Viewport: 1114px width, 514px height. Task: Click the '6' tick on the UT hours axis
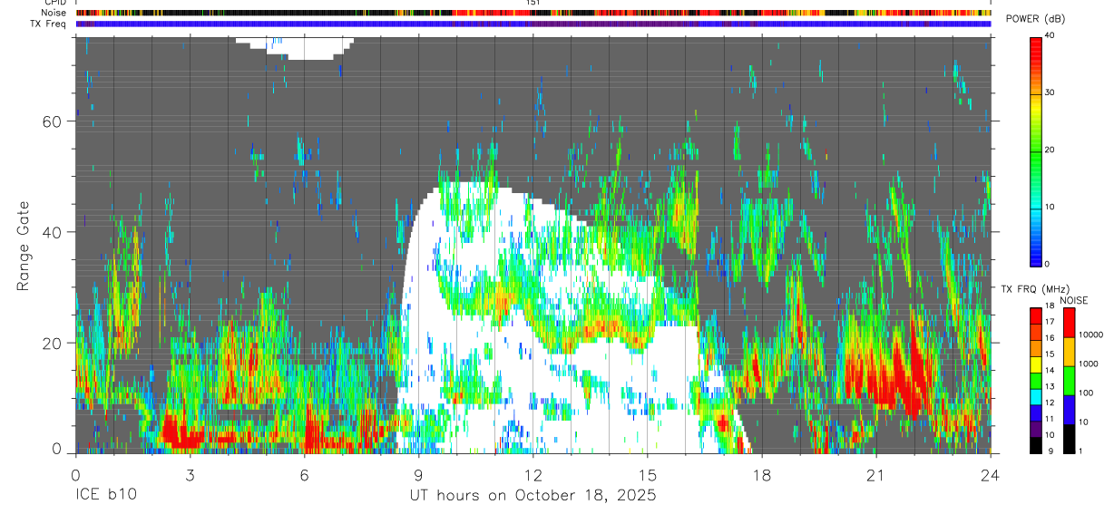pos(304,474)
